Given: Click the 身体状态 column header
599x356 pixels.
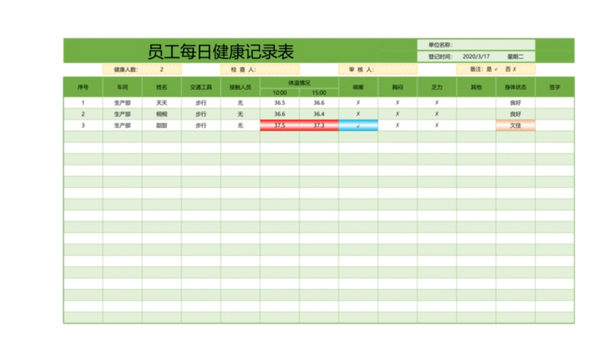Looking at the screenshot, I should (x=515, y=87).
